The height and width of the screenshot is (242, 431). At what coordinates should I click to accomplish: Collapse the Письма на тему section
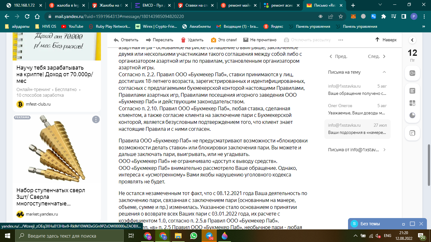click(x=384, y=72)
